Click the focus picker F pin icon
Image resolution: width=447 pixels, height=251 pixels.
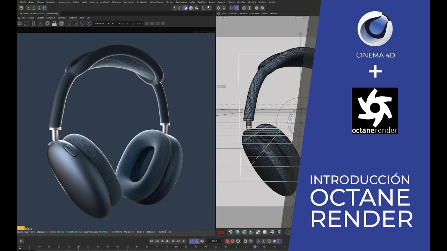click(x=82, y=23)
